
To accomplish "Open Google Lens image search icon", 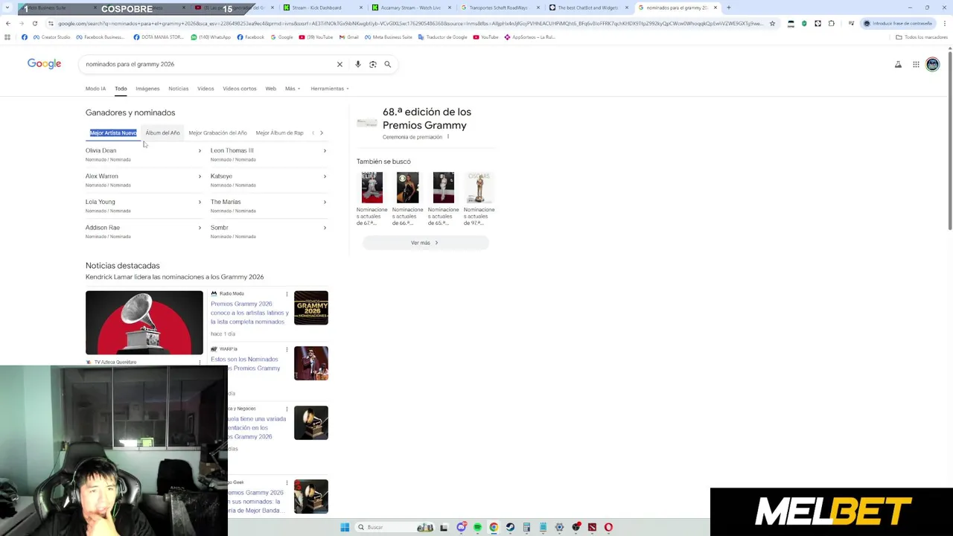I will [373, 64].
